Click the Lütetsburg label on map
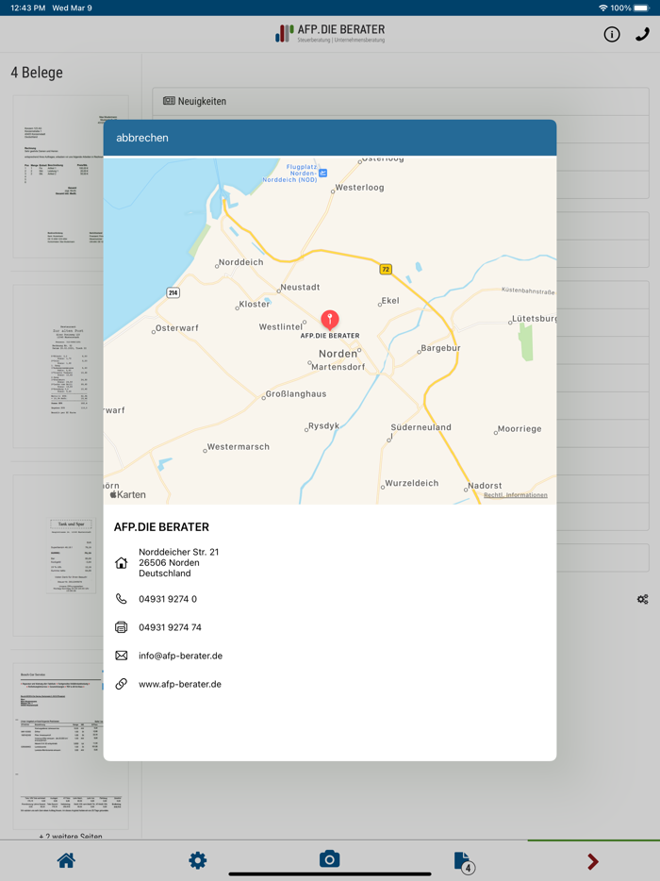Viewport: 660px width, 881px height. (534, 318)
